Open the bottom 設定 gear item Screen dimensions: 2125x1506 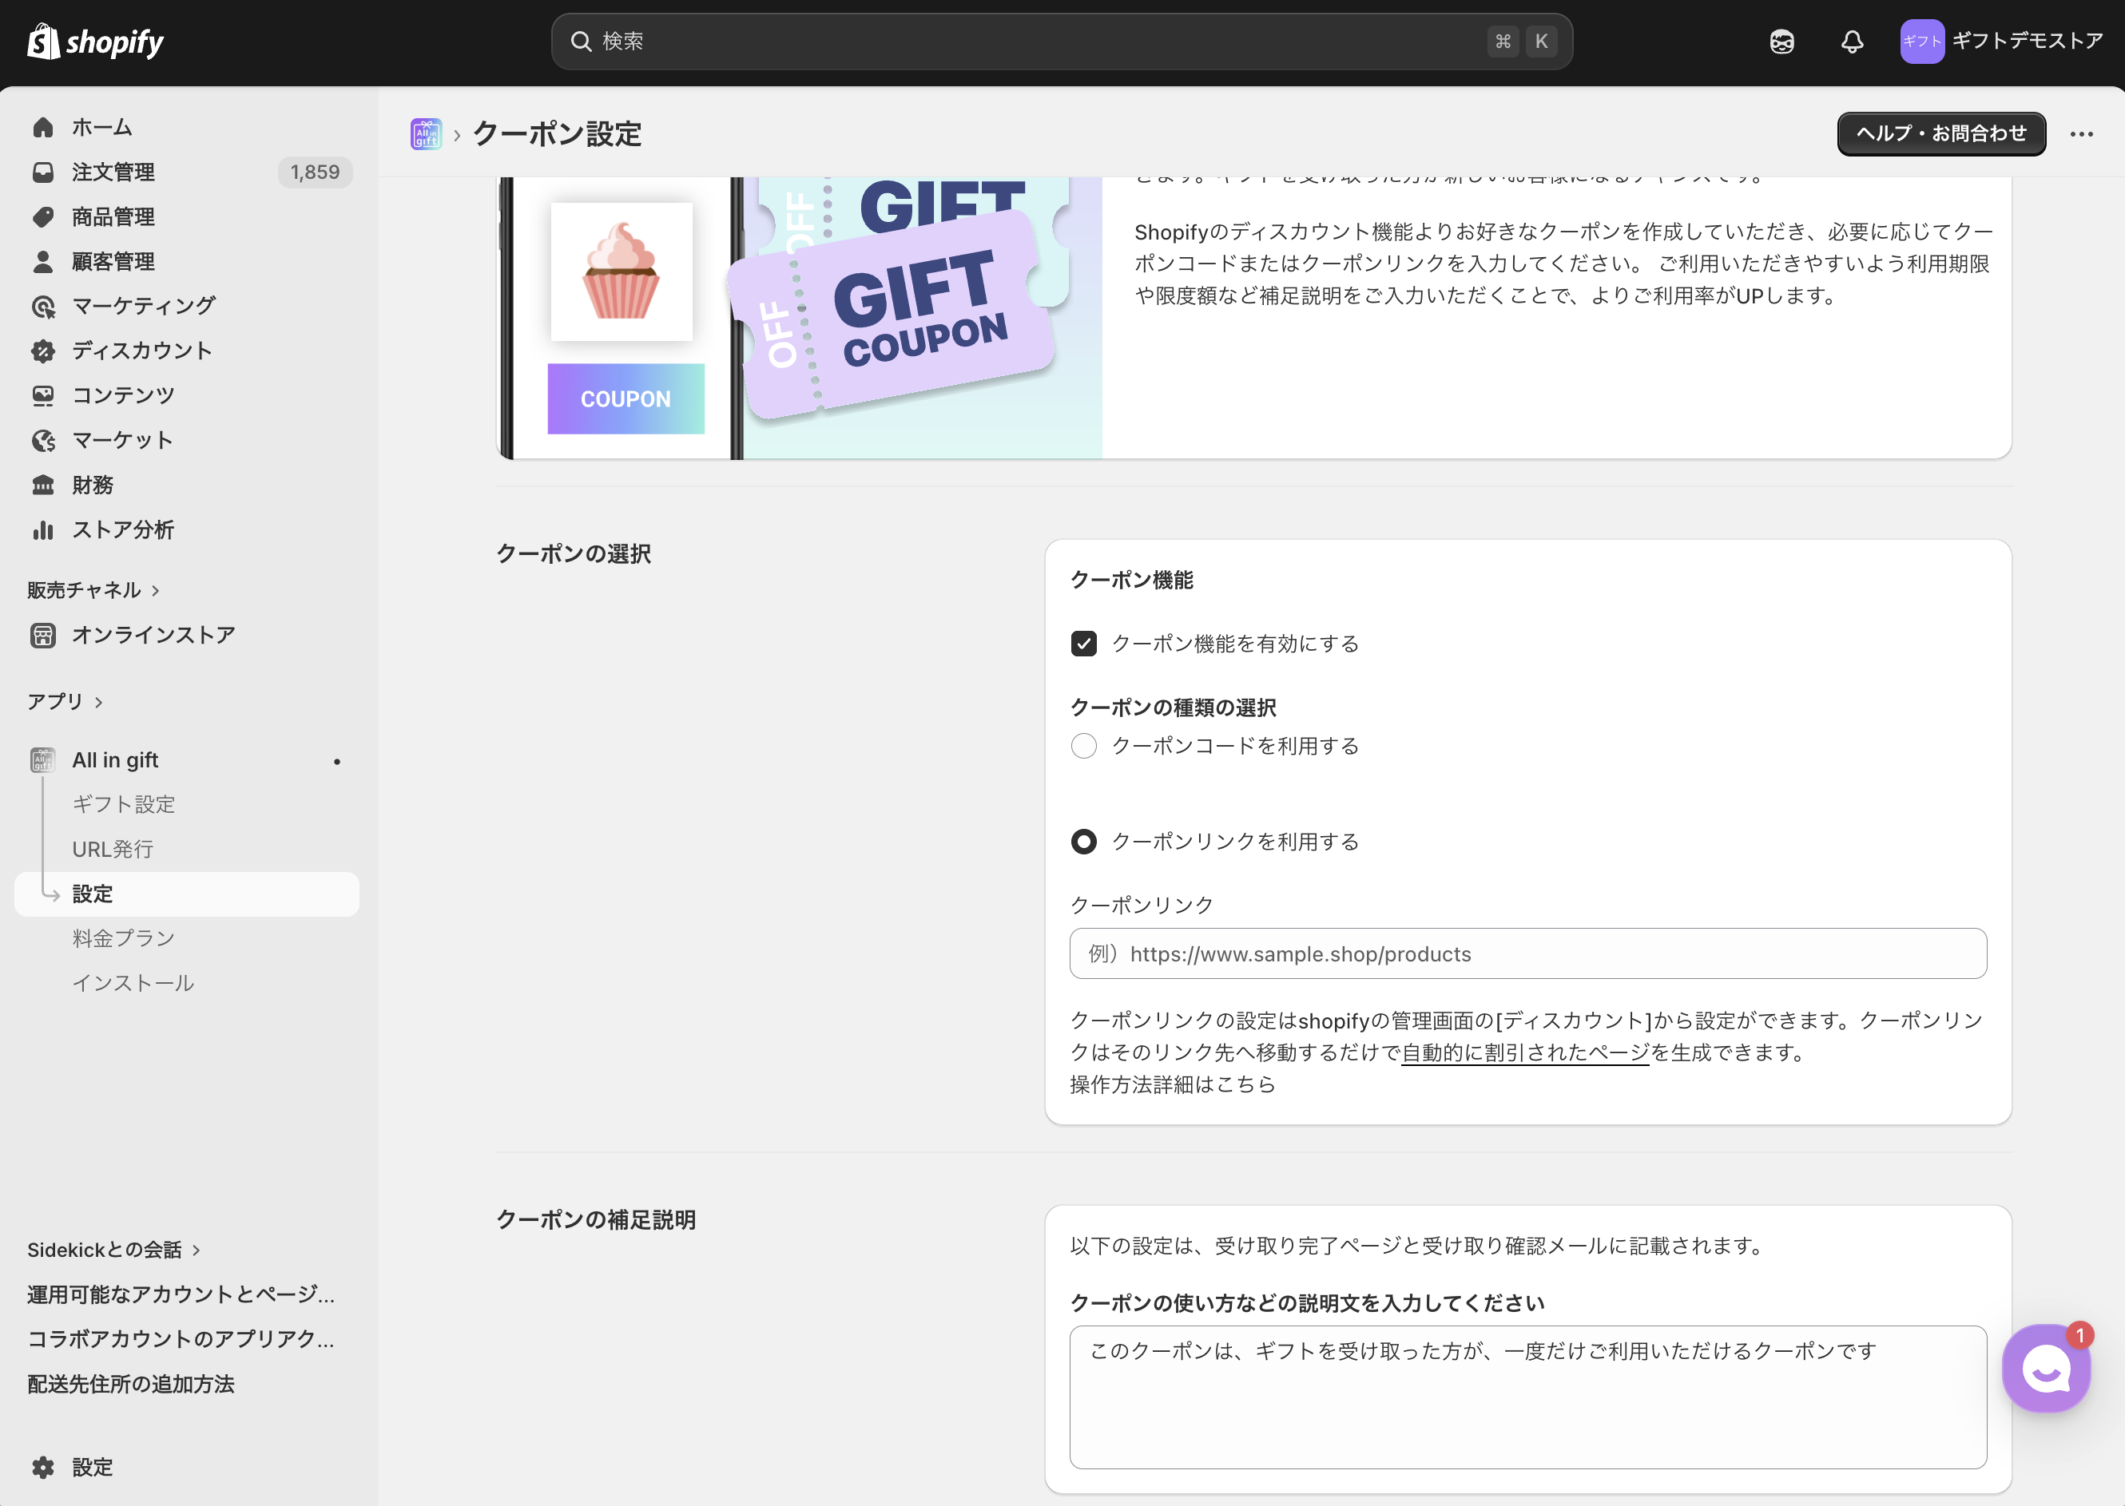92,1467
